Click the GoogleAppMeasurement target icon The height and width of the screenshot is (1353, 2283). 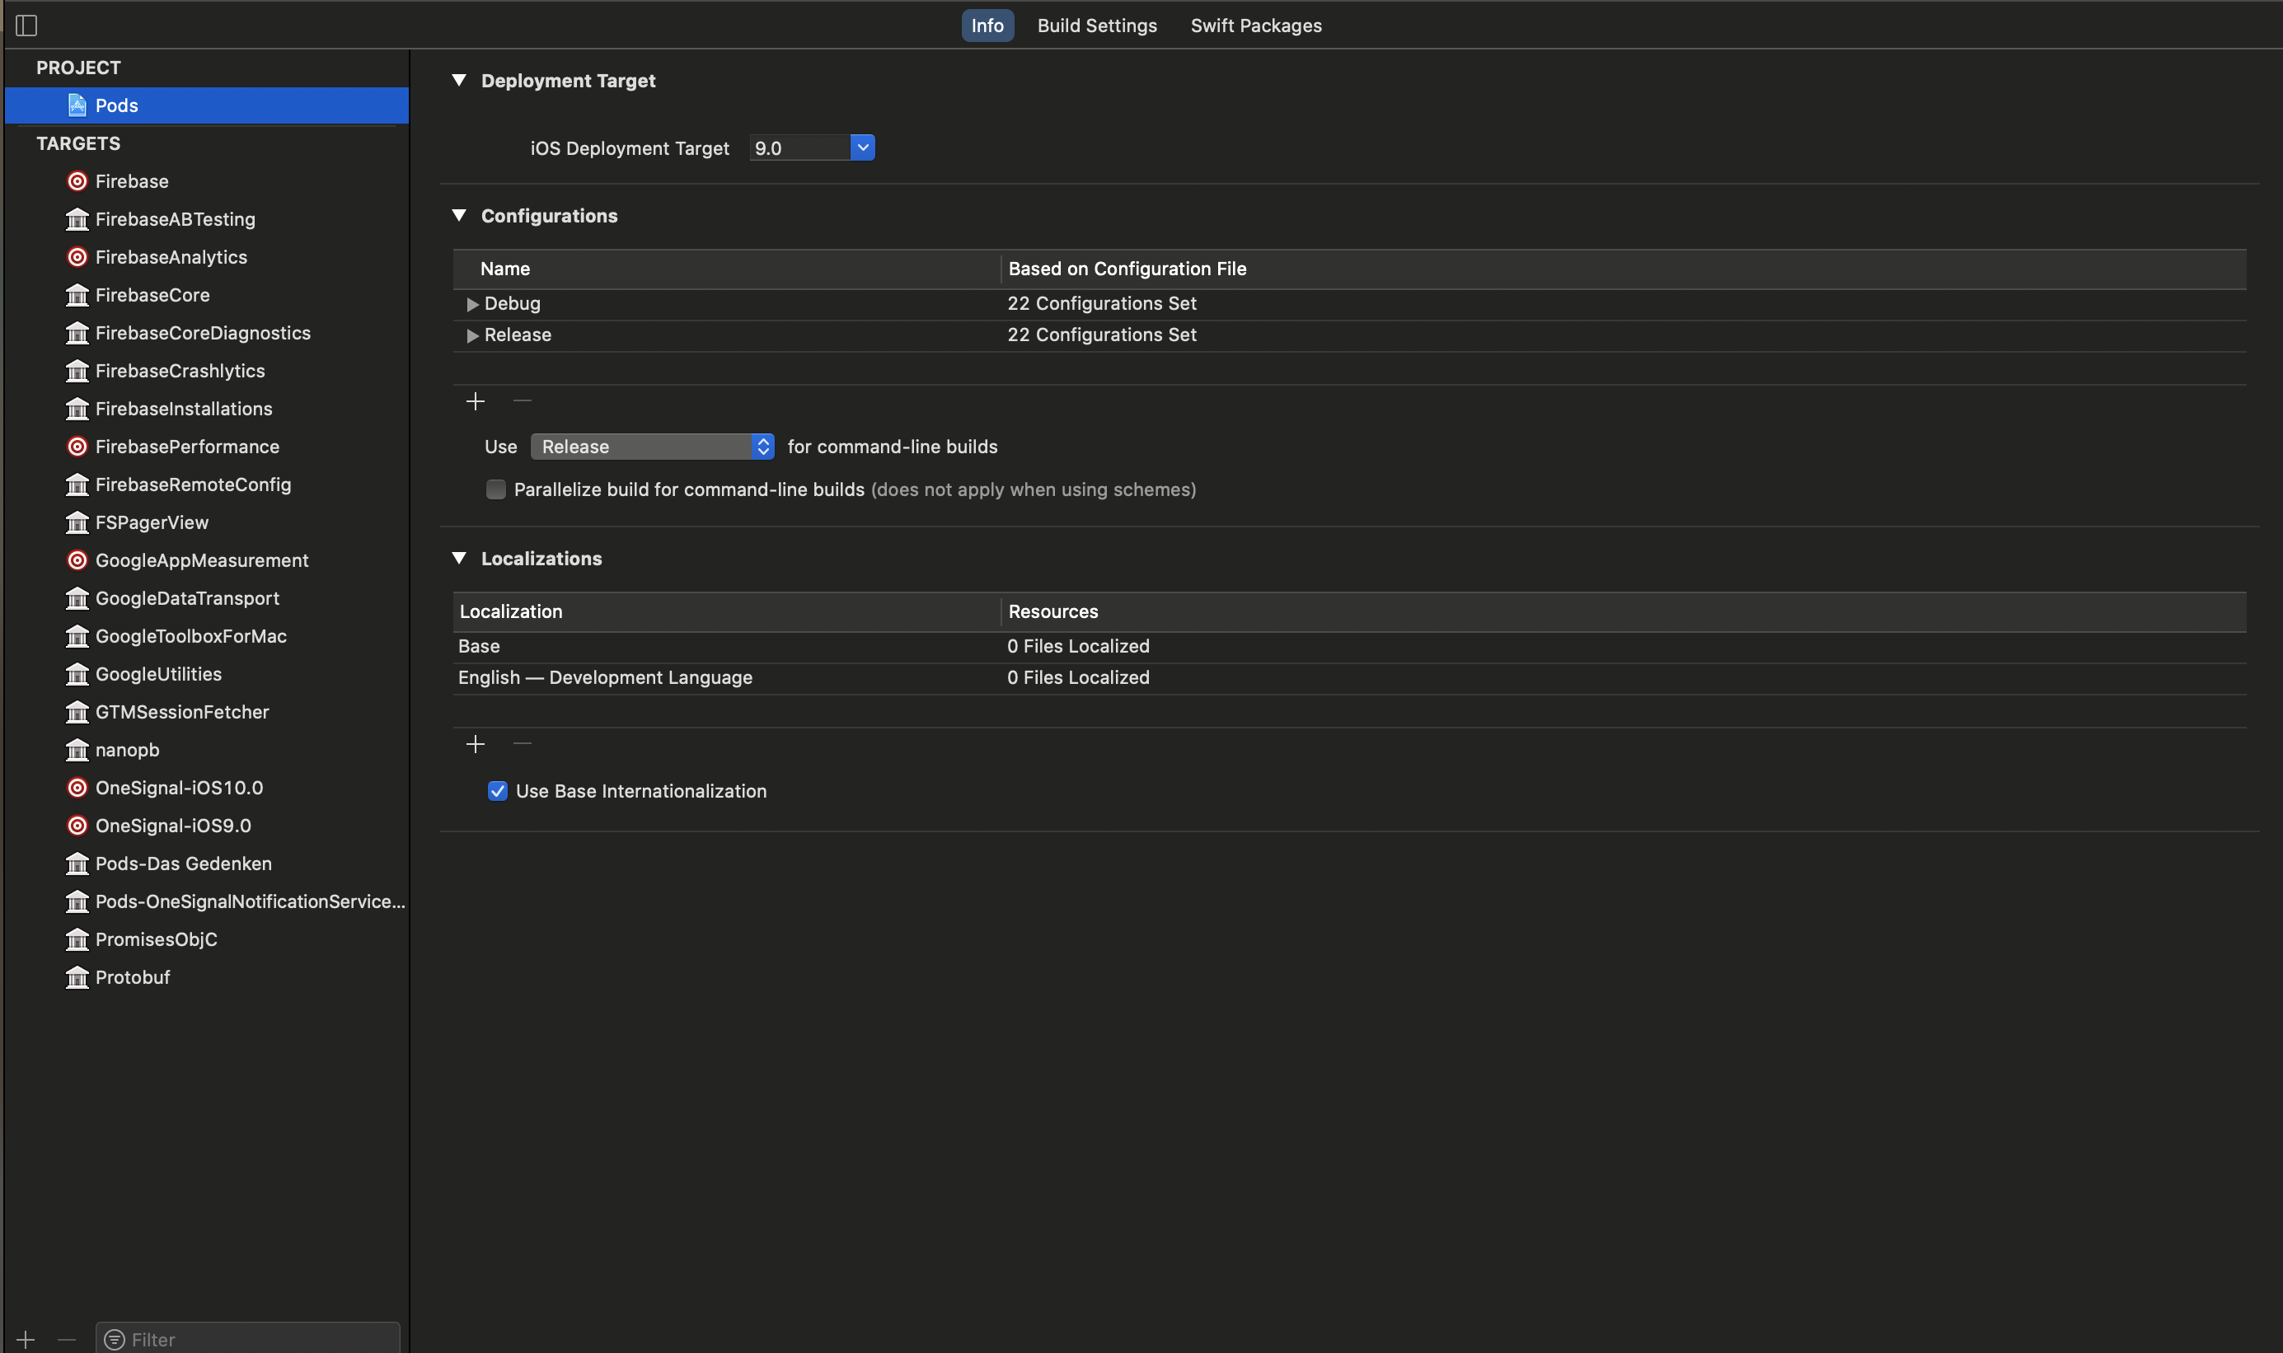pyautogui.click(x=77, y=560)
